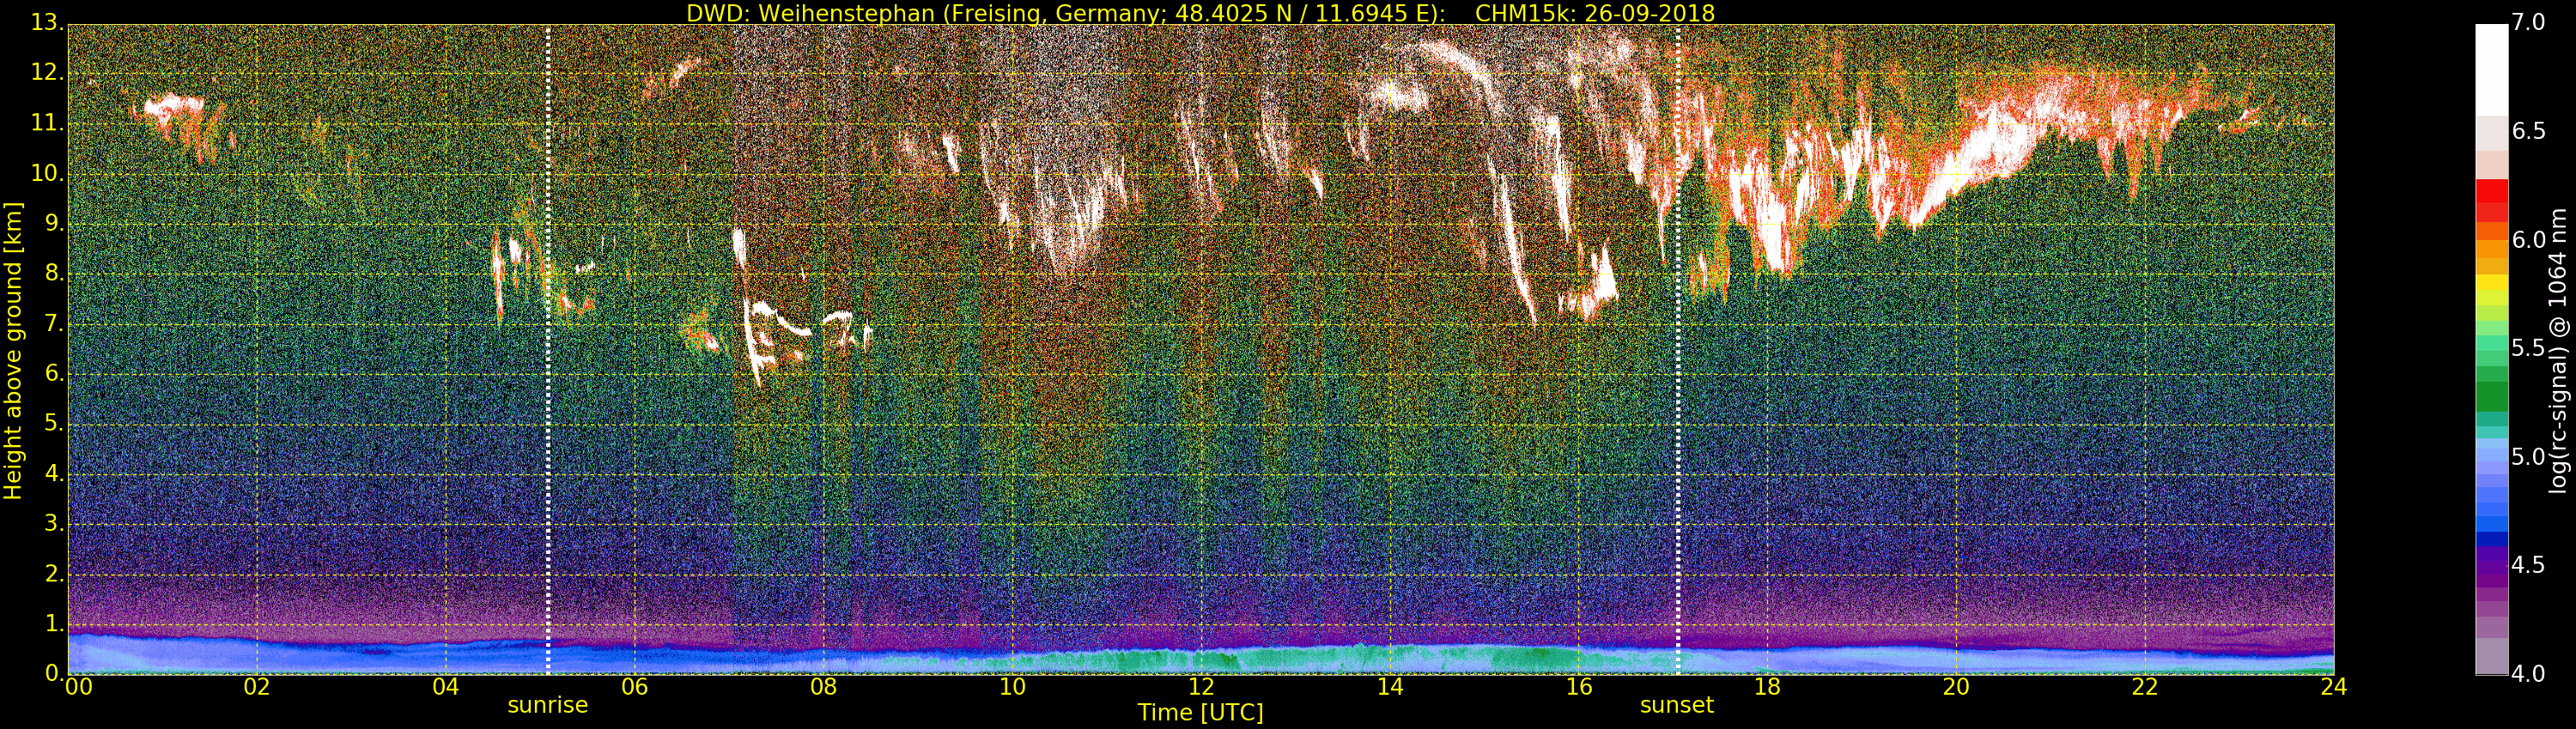
Task: Click the 'sunrise' label below the axis
Action: 547,705
